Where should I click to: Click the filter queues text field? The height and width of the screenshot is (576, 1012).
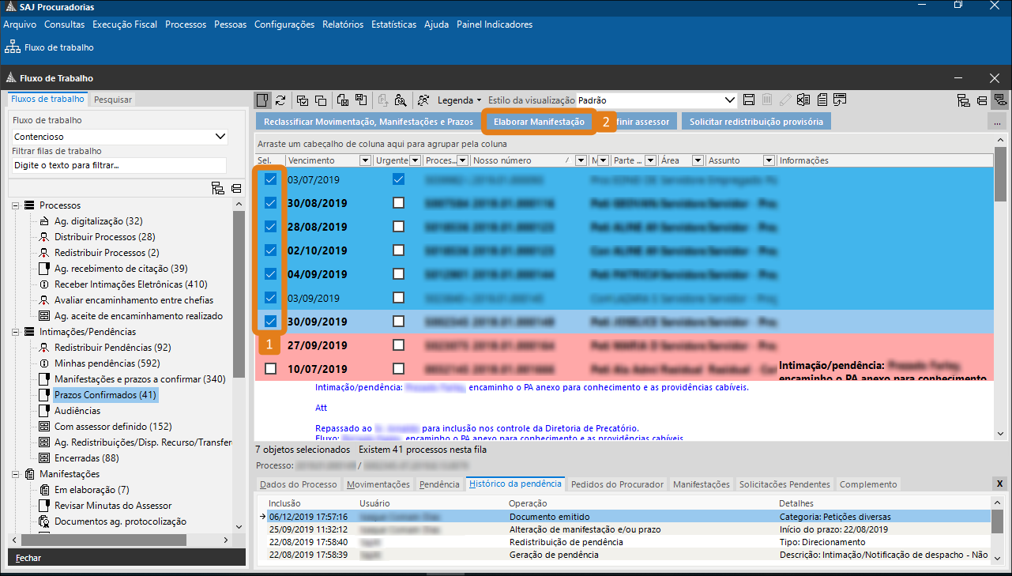pyautogui.click(x=119, y=166)
